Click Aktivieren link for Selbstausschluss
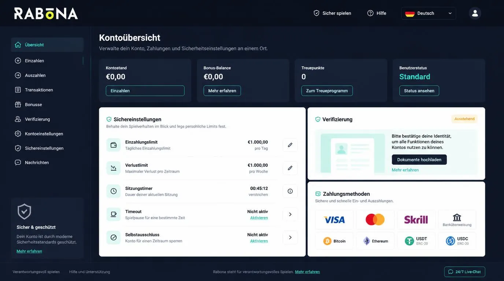The height and width of the screenshot is (281, 504). [259, 241]
